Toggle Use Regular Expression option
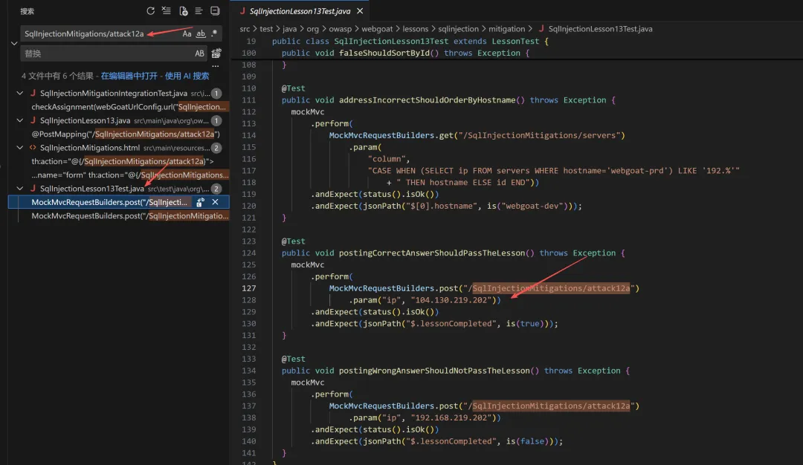The height and width of the screenshot is (465, 803). [x=214, y=33]
